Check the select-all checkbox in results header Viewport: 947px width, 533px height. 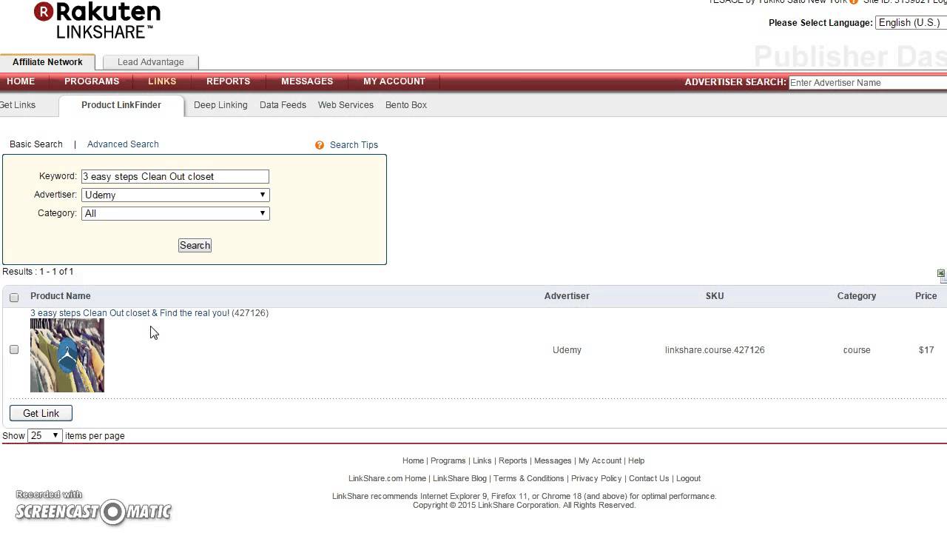tap(14, 296)
